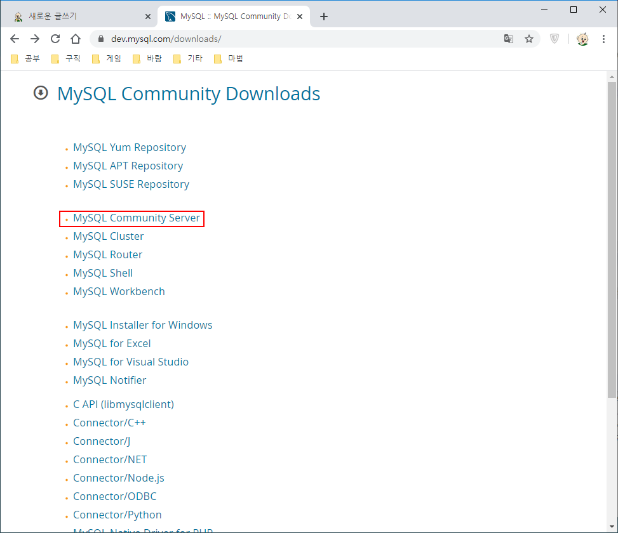
Task: Open MySQL SUSE Repository link
Action: click(131, 184)
